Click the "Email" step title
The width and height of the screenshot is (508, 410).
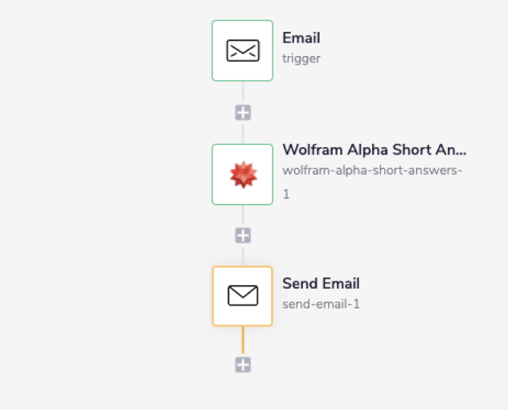click(x=301, y=38)
